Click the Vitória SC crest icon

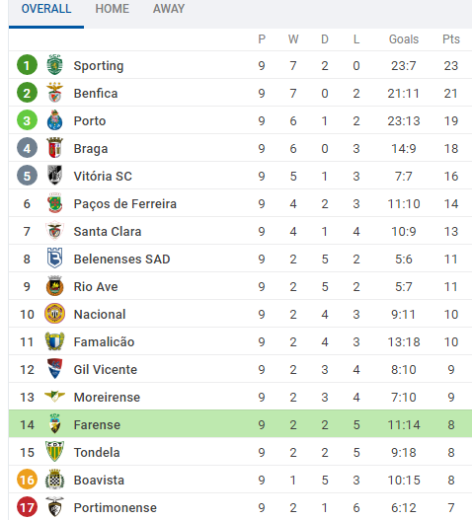54,175
